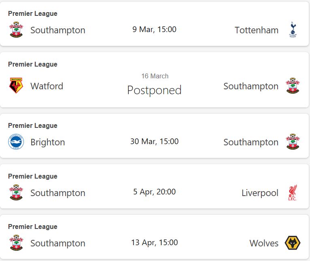Viewport: 310px width, 261px height.
Task: Open the Tottenham team name
Action: pos(257,30)
